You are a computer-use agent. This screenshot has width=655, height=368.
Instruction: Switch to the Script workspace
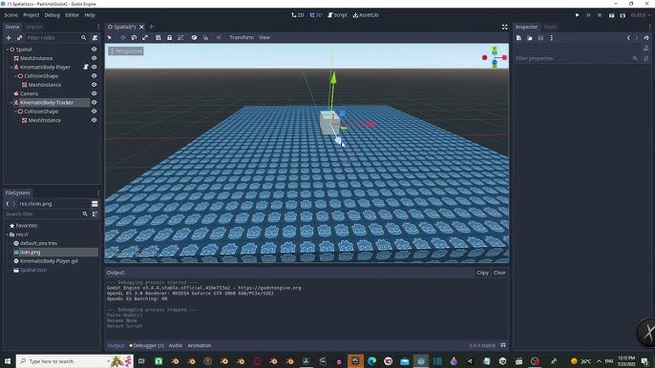(x=338, y=15)
